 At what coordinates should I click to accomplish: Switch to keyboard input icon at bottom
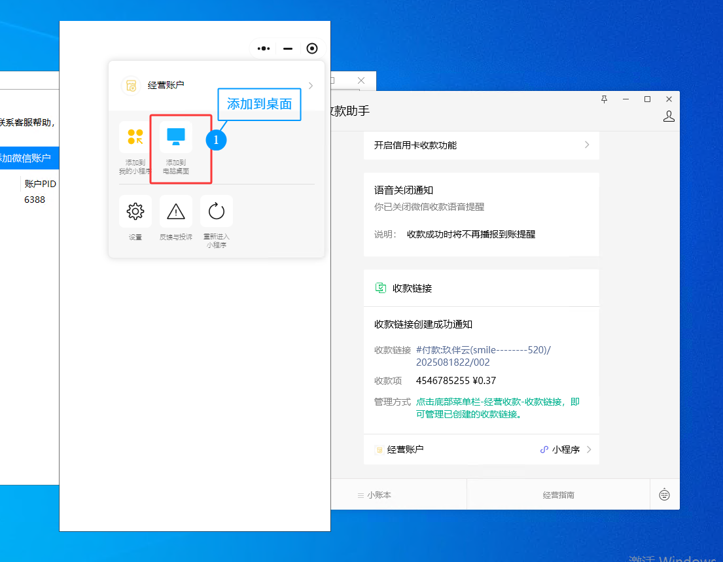tap(664, 495)
